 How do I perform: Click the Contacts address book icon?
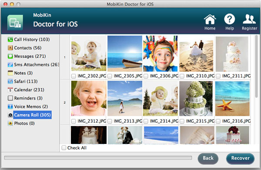pyautogui.click(x=10, y=48)
